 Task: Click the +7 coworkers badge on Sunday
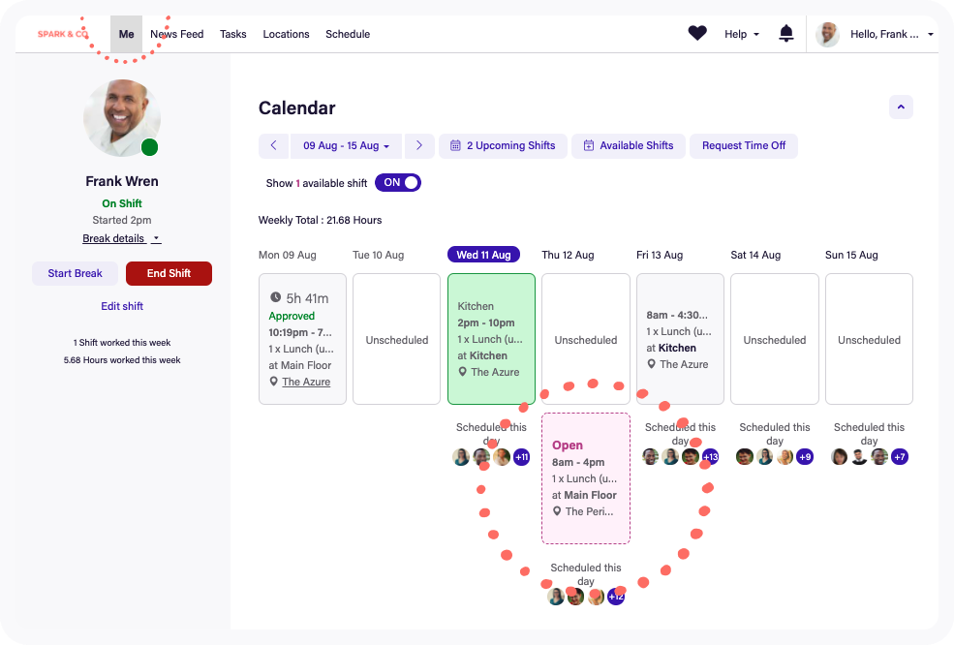[900, 457]
